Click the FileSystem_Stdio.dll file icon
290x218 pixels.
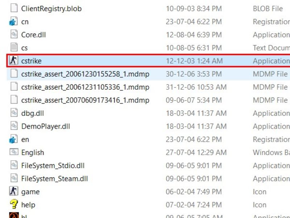click(14, 165)
